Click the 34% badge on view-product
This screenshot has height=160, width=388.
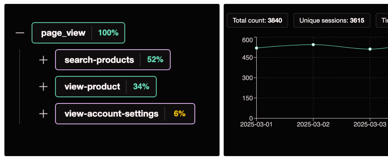point(141,87)
